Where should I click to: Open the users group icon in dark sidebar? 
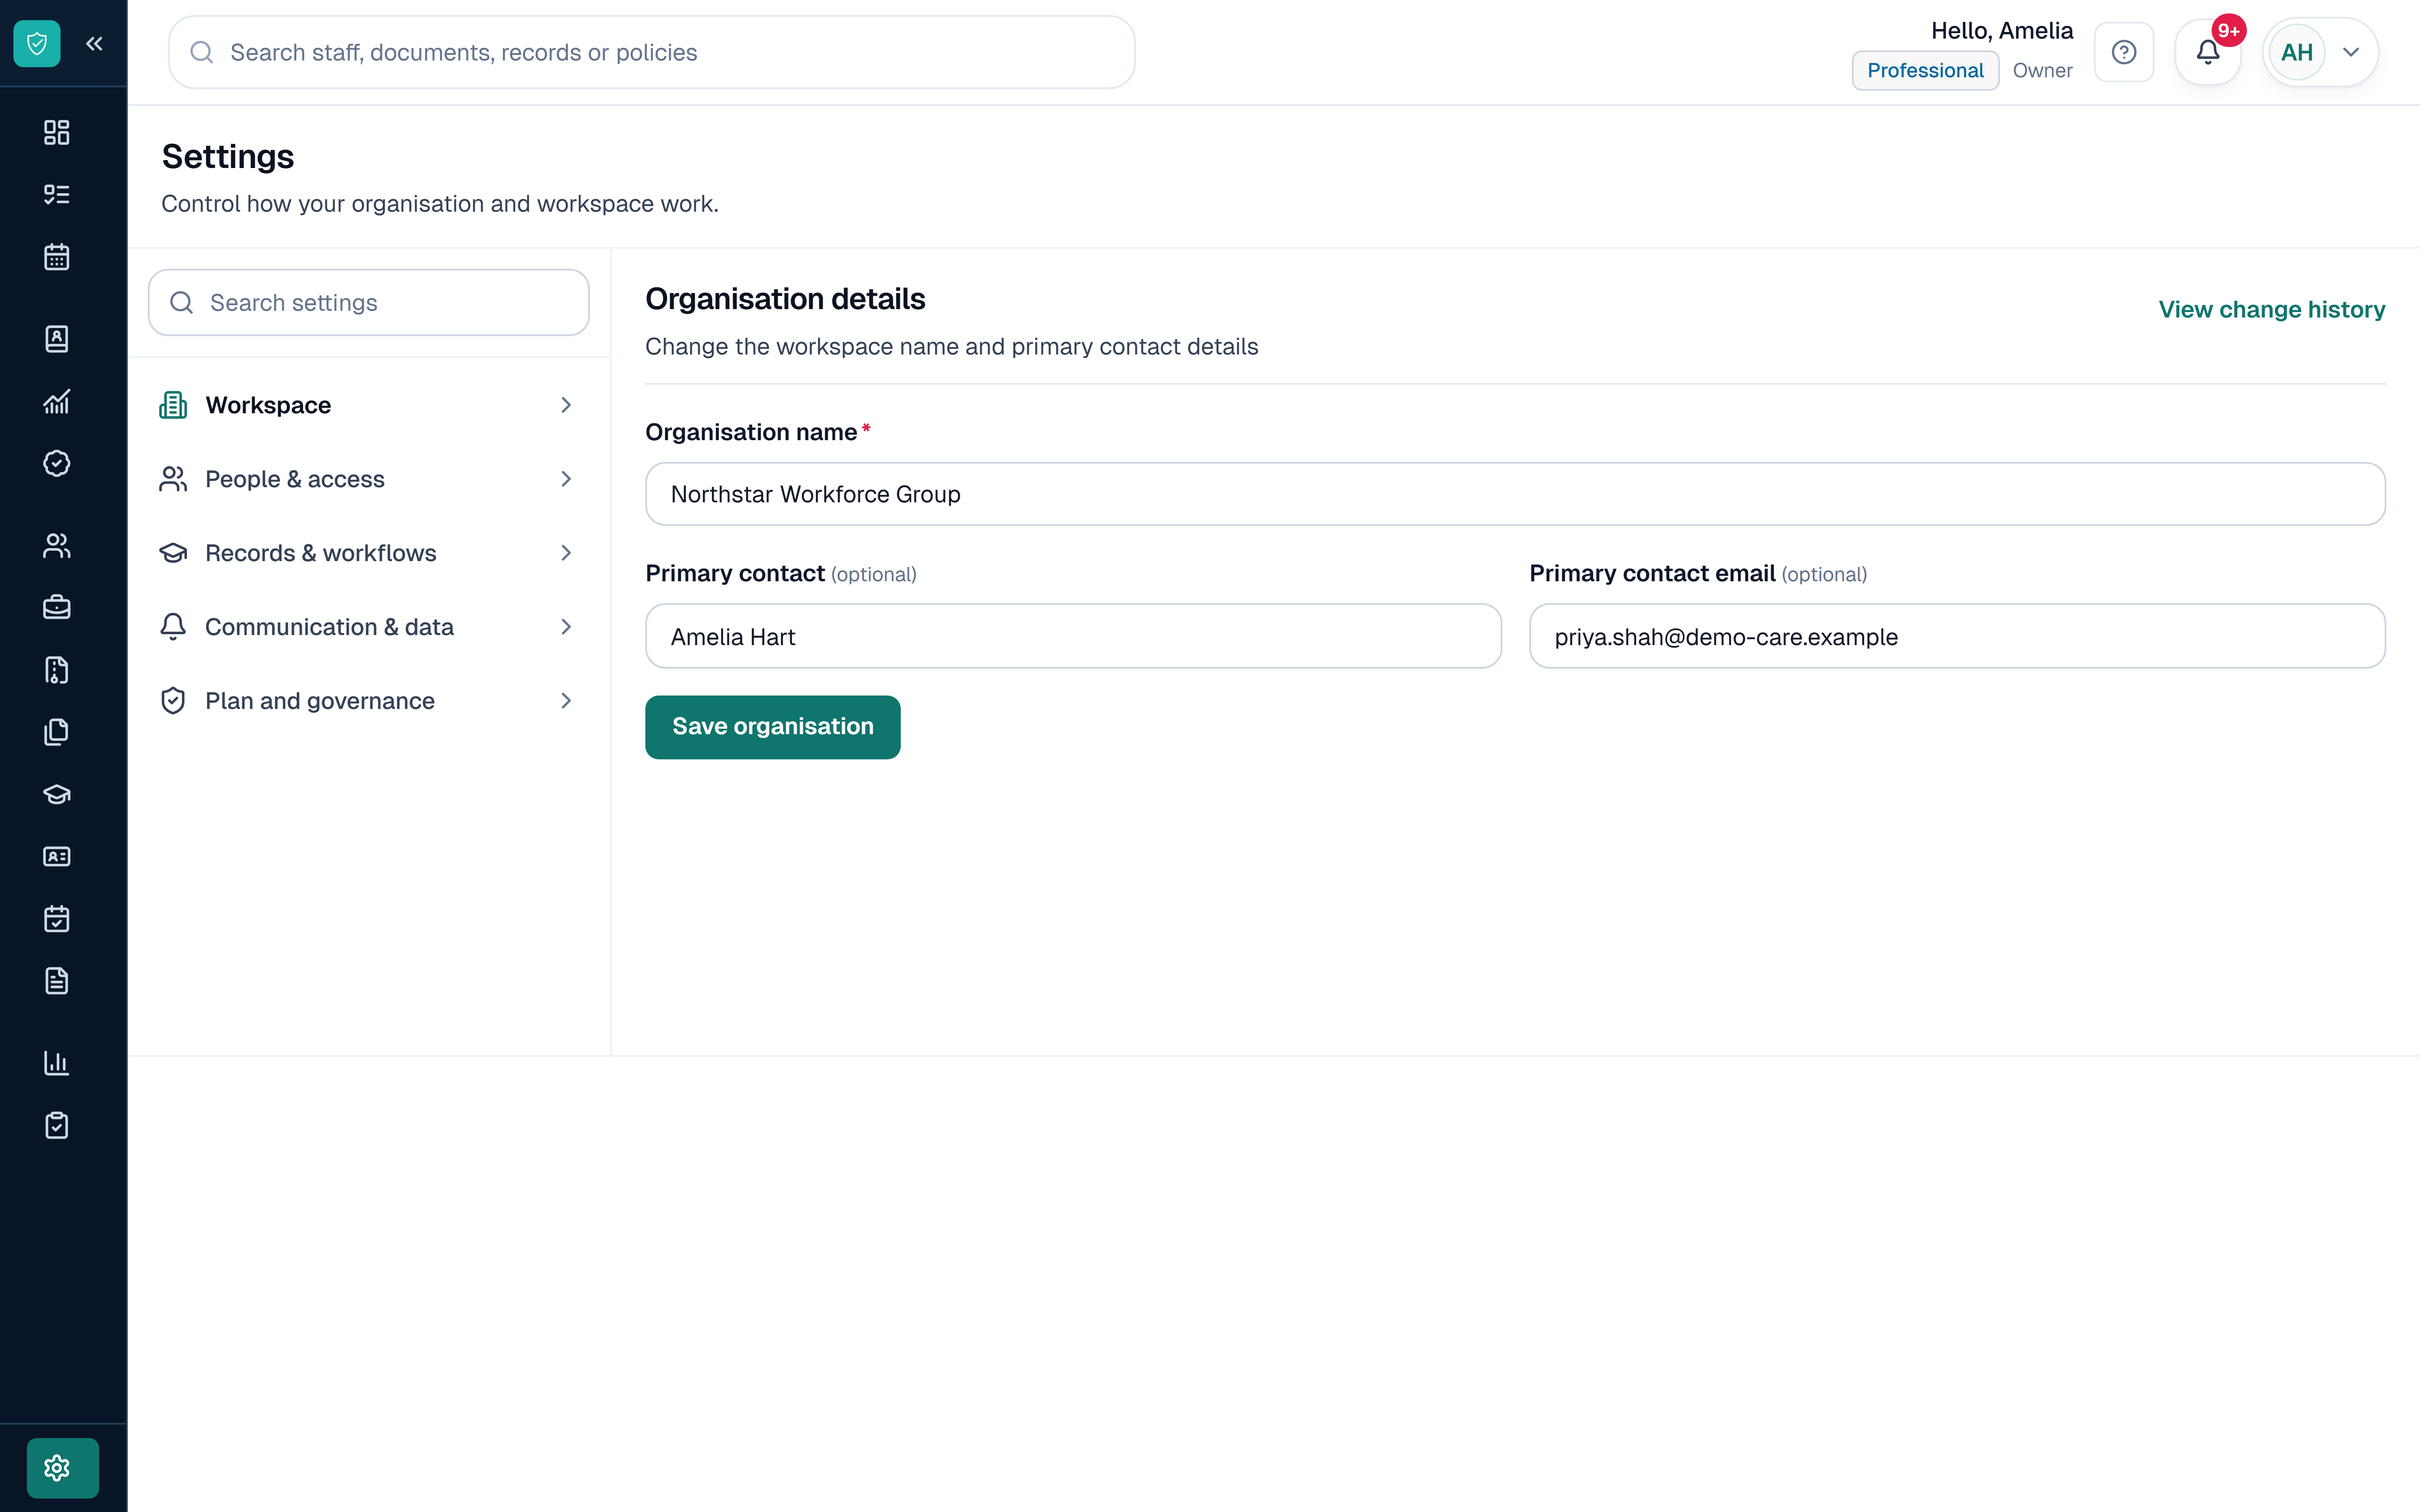click(57, 545)
